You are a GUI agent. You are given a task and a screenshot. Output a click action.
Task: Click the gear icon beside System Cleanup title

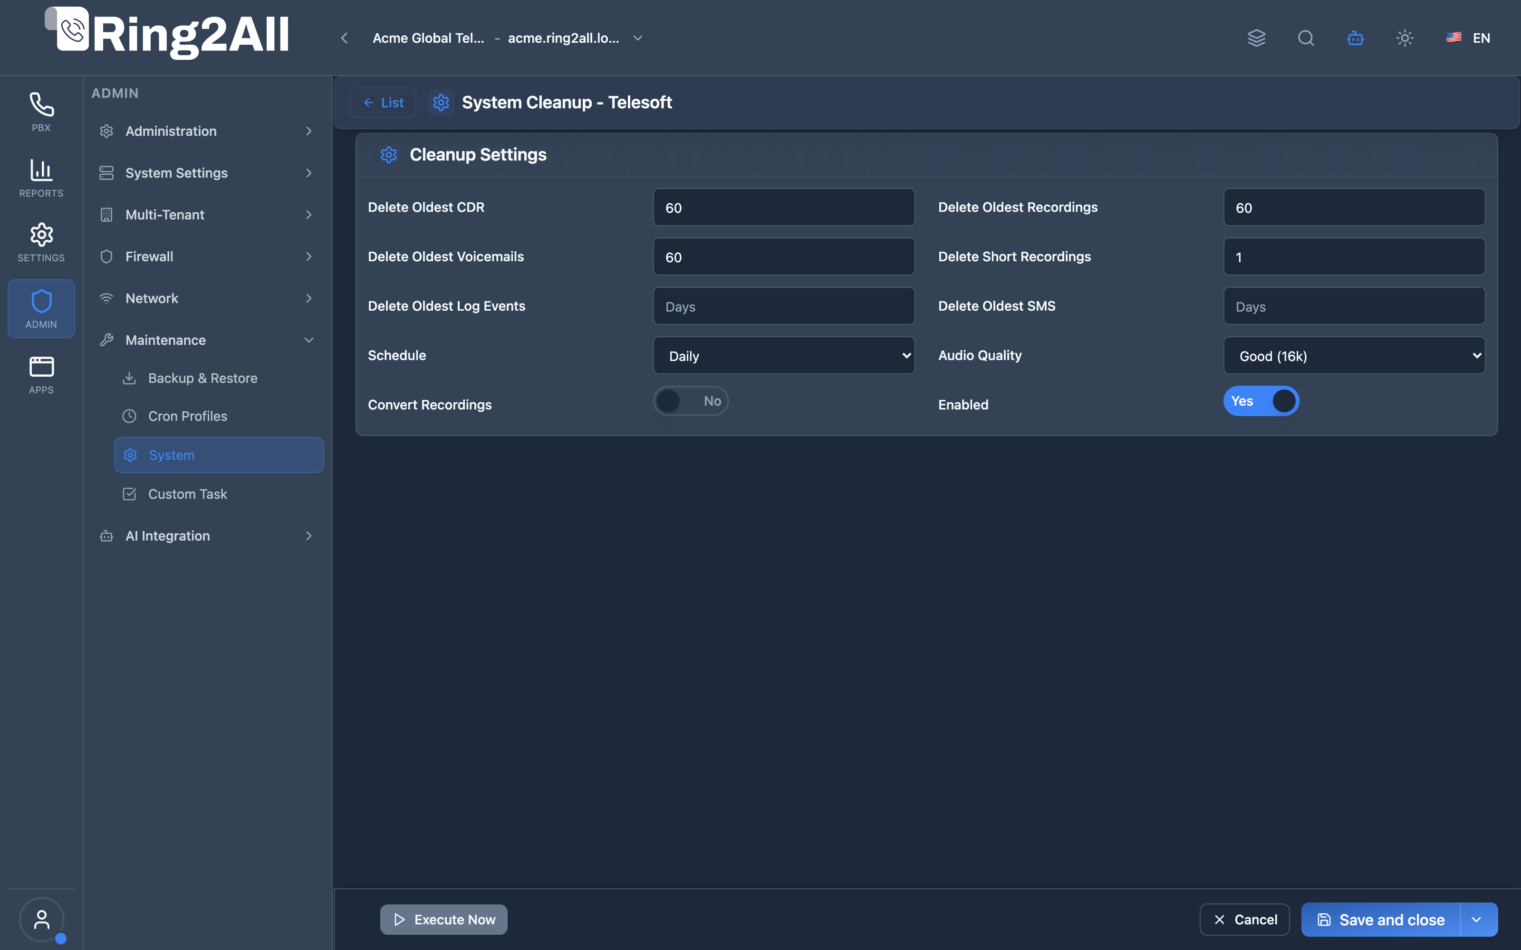tap(441, 103)
